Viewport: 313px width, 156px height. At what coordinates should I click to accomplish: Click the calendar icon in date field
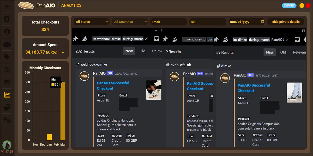pyautogui.click(x=262, y=22)
